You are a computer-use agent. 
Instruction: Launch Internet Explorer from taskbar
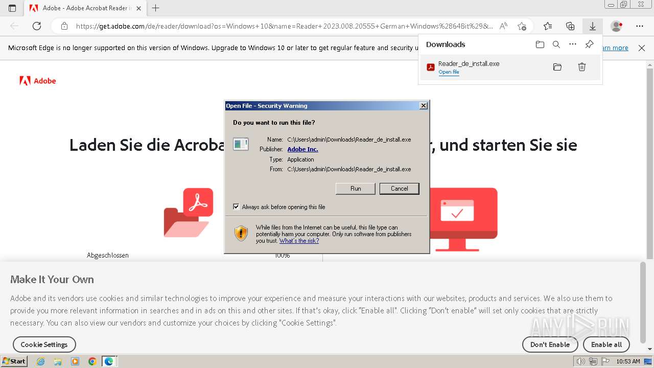click(41, 361)
